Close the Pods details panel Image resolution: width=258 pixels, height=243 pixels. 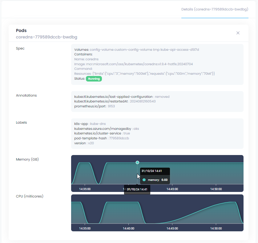[x=238, y=33]
